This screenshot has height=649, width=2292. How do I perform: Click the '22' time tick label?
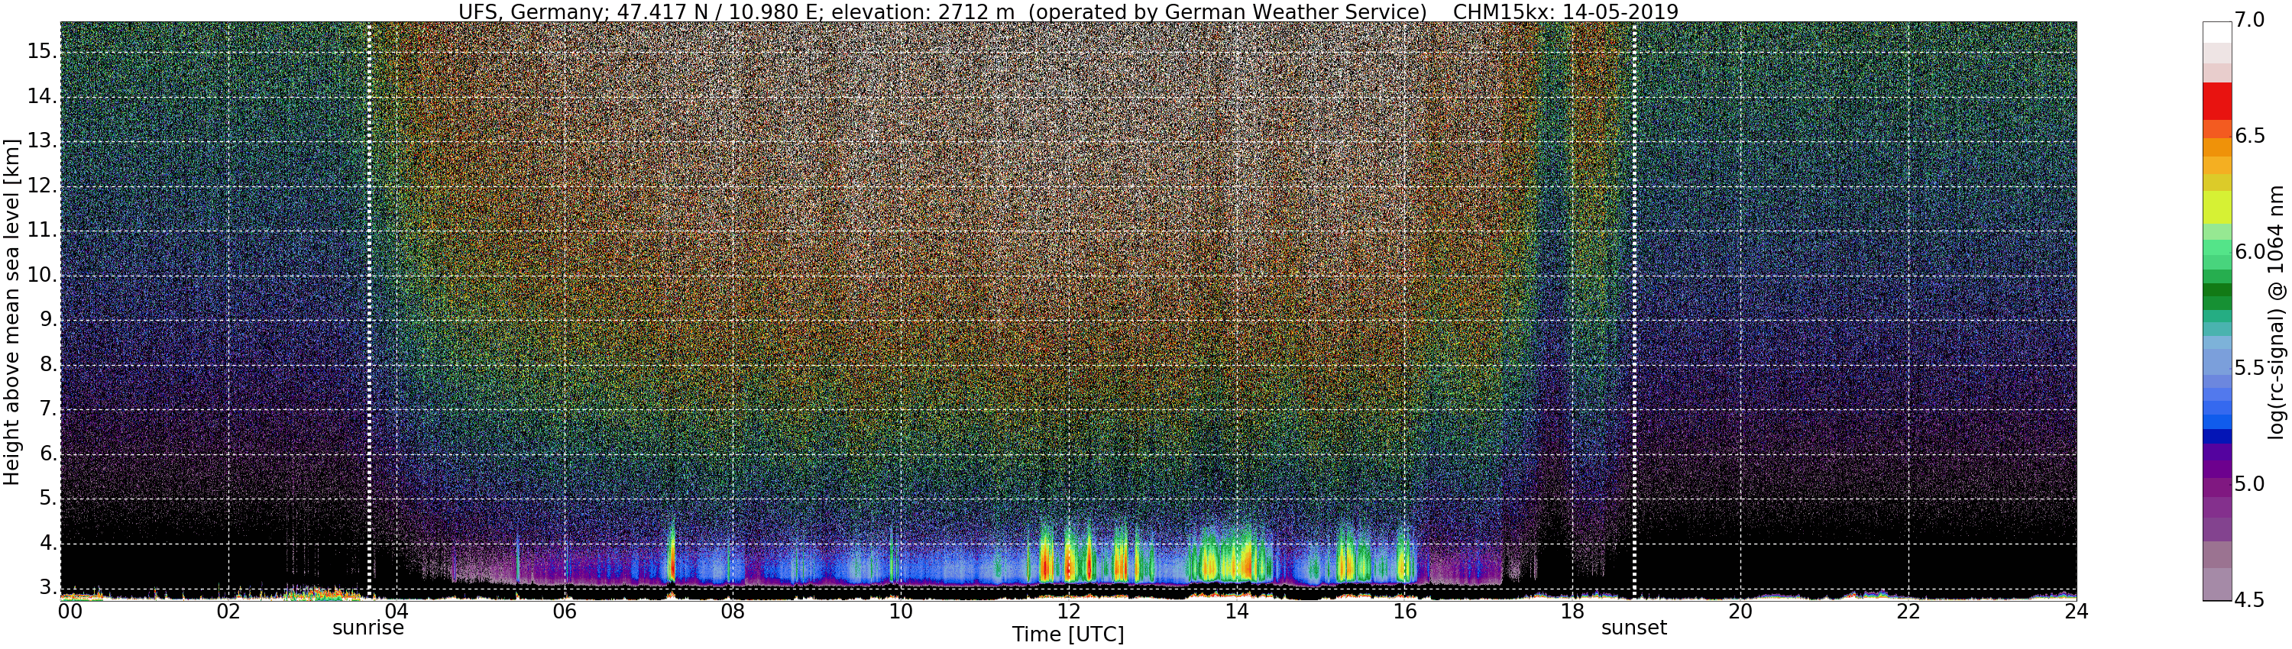1908,612
